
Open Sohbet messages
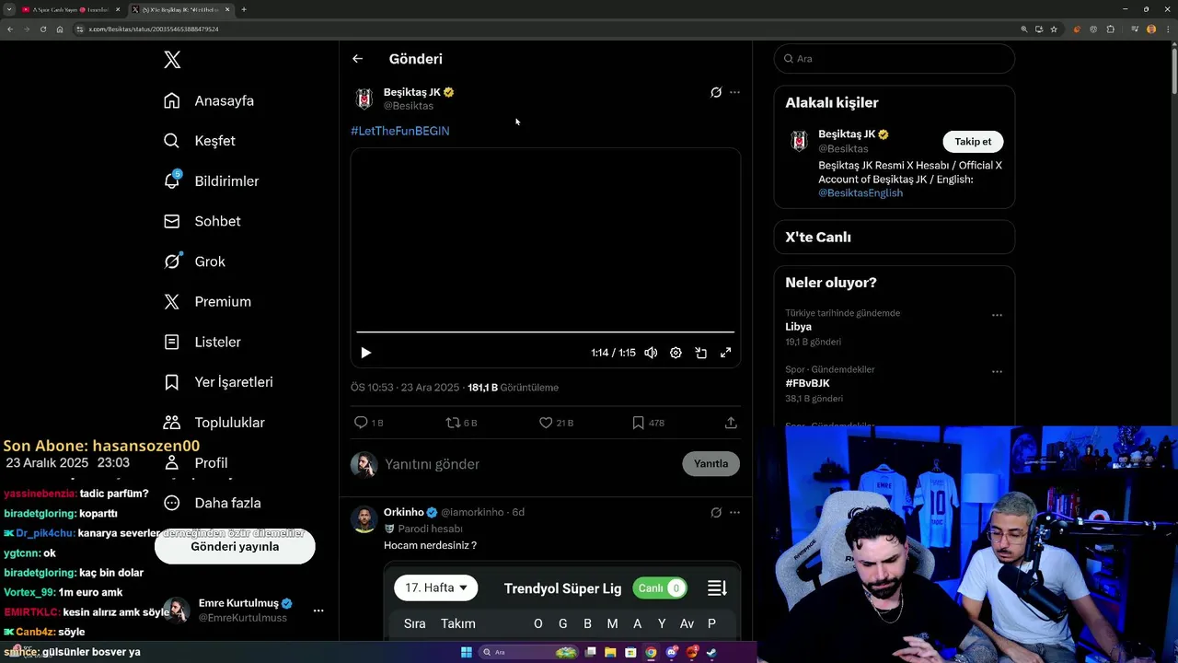[x=202, y=221]
